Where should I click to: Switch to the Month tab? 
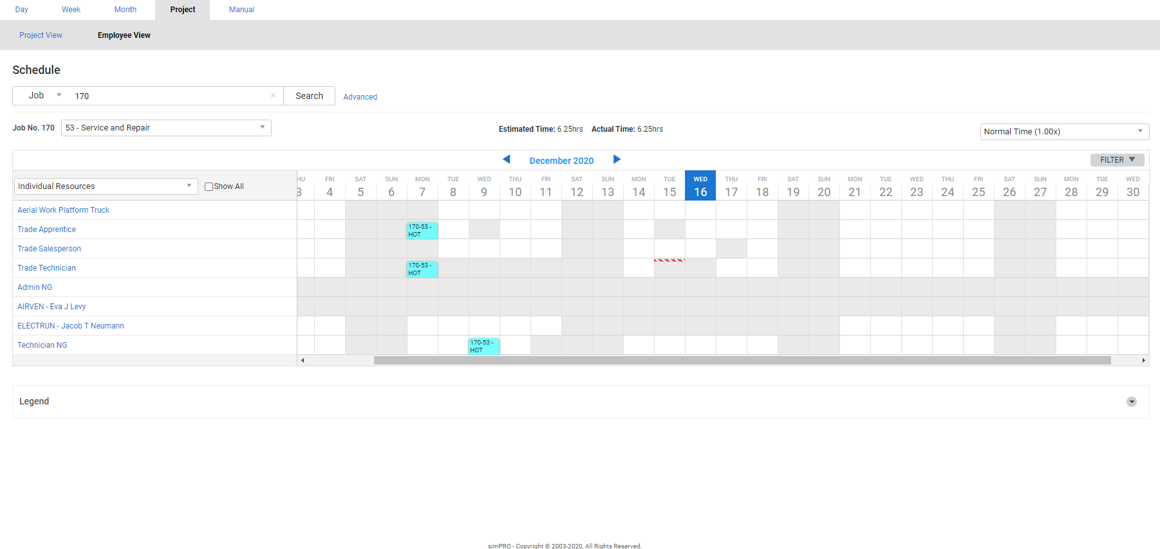pyautogui.click(x=126, y=10)
